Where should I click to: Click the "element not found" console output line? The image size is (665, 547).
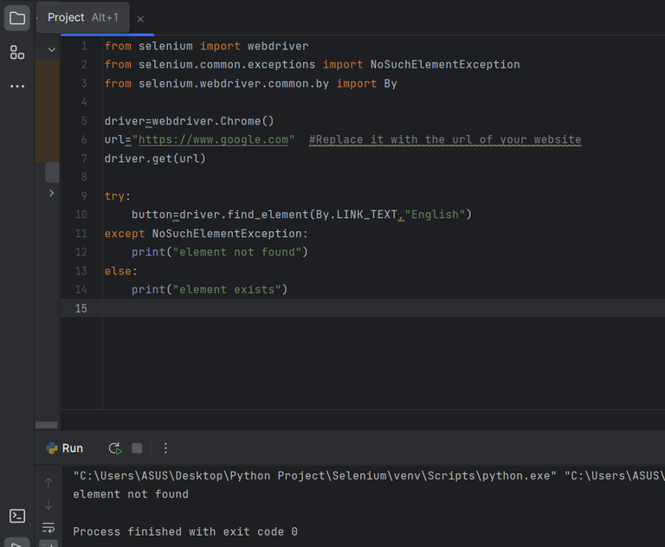click(131, 494)
